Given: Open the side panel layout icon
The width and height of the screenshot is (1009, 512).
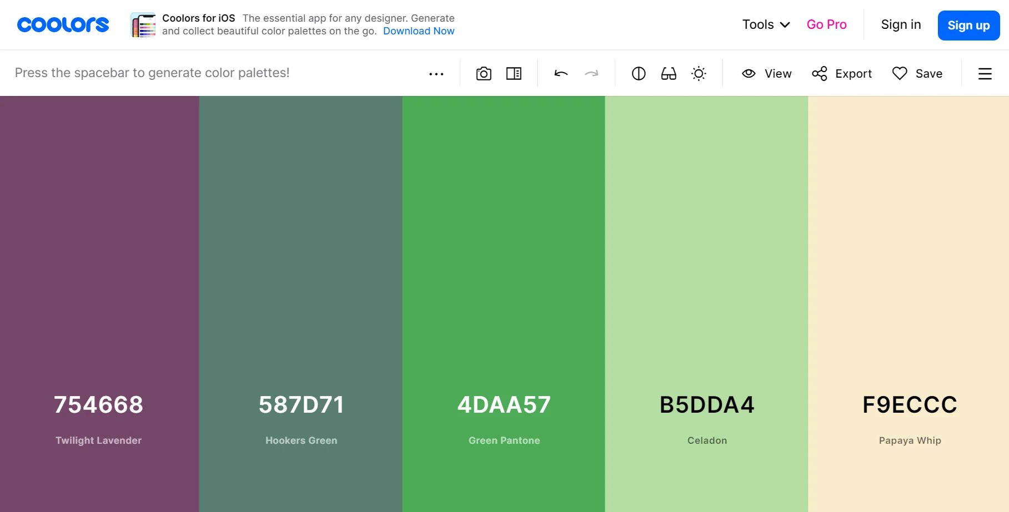Looking at the screenshot, I should (514, 74).
